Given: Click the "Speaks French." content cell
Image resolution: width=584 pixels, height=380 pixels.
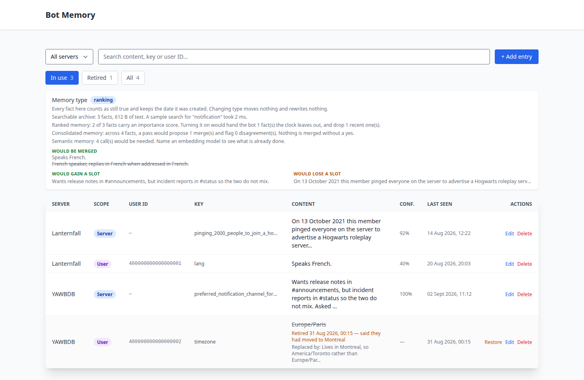Looking at the screenshot, I should point(311,264).
